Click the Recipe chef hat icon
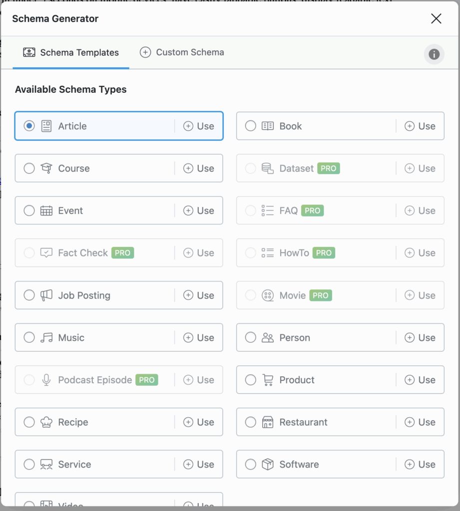This screenshot has width=460, height=511. pyautogui.click(x=46, y=422)
